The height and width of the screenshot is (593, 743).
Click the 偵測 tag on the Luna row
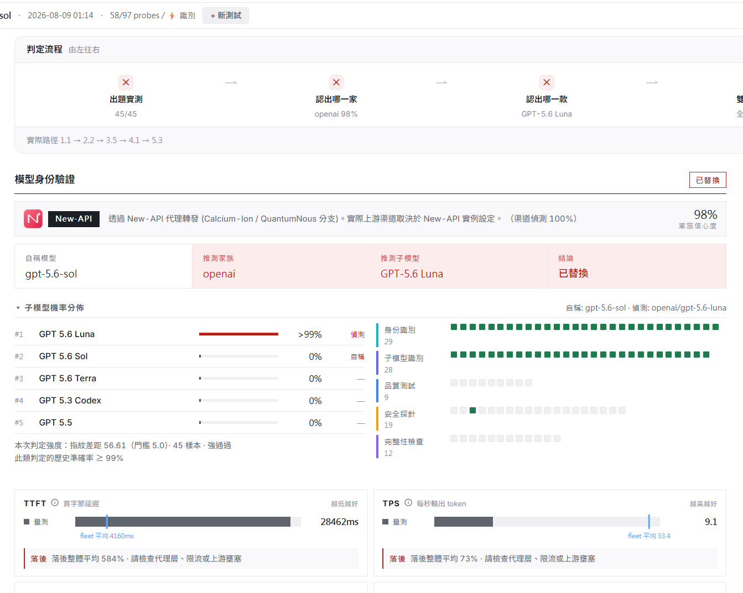[x=357, y=334]
